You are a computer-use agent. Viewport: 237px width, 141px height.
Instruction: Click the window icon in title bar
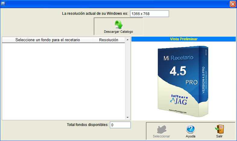3,4
